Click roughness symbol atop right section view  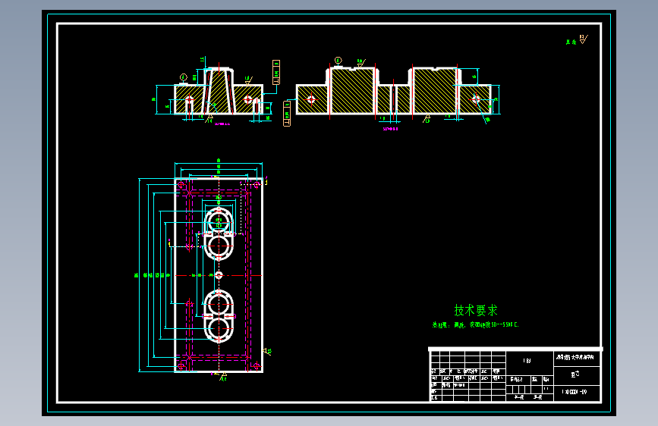361,63
